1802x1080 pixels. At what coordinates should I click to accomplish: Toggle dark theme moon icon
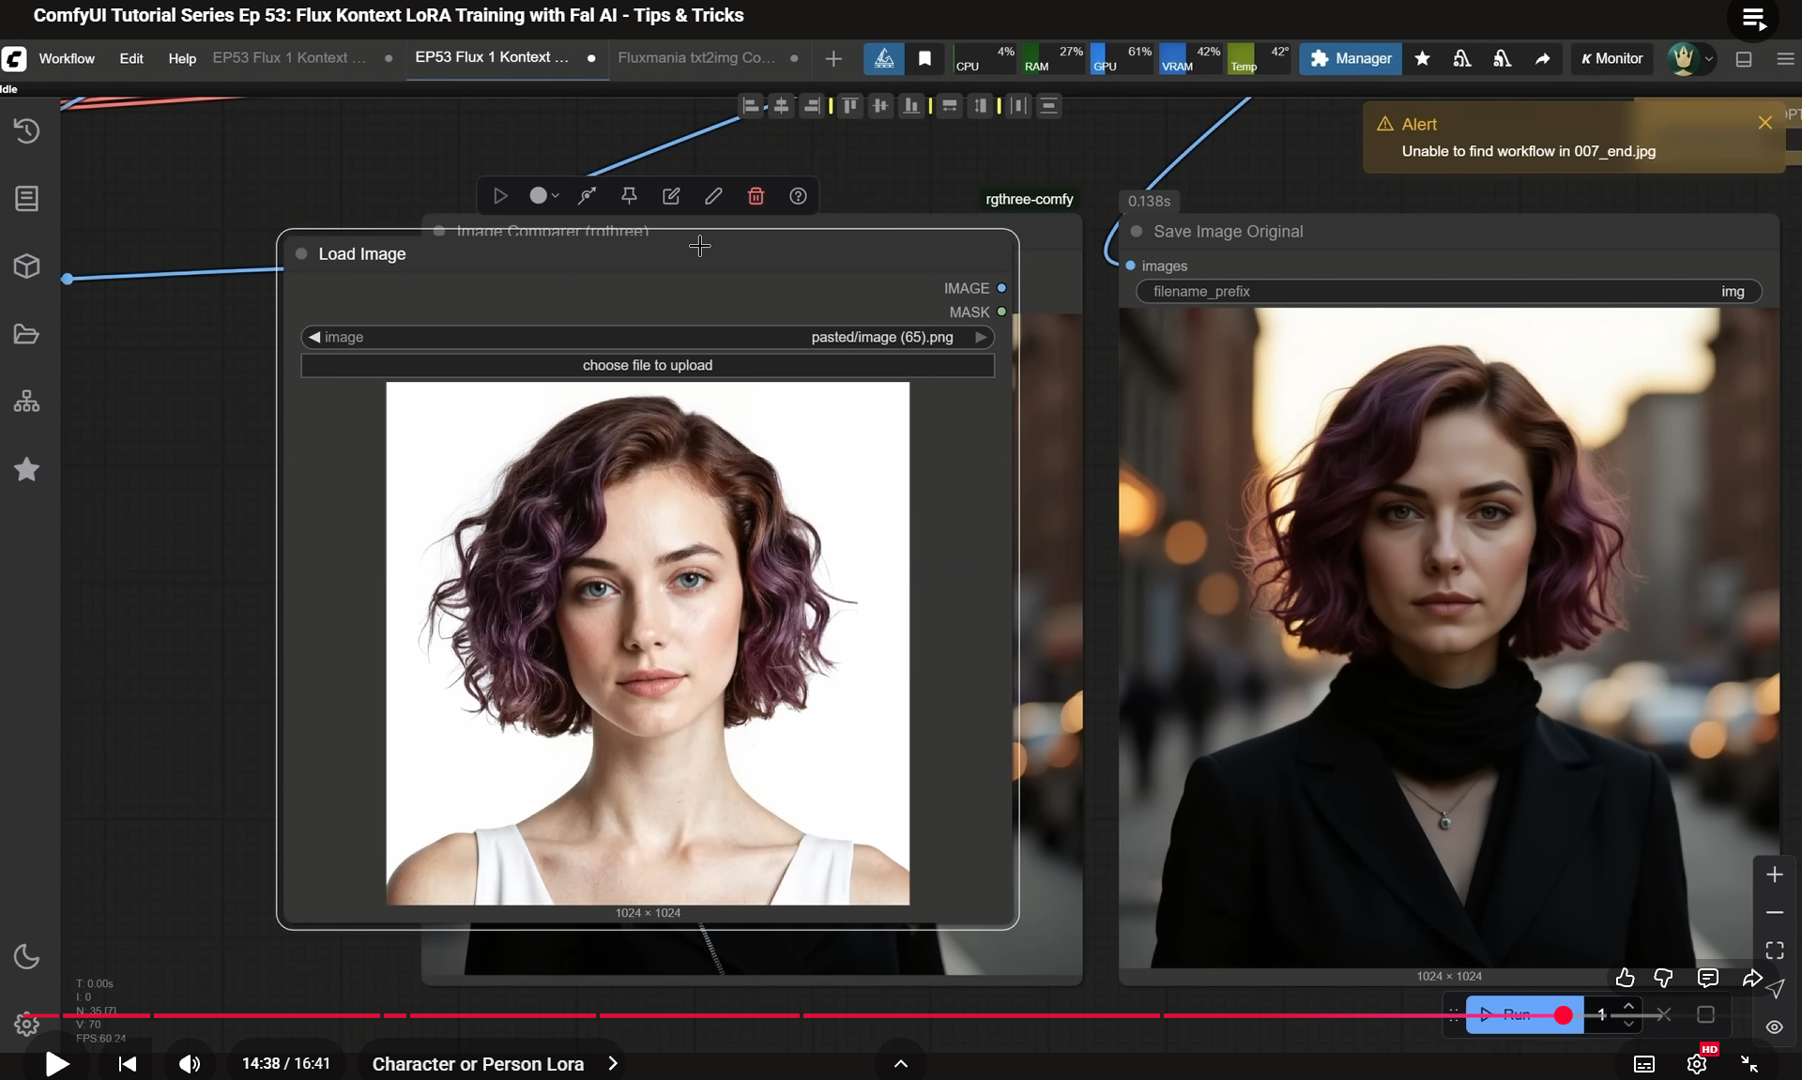[26, 957]
